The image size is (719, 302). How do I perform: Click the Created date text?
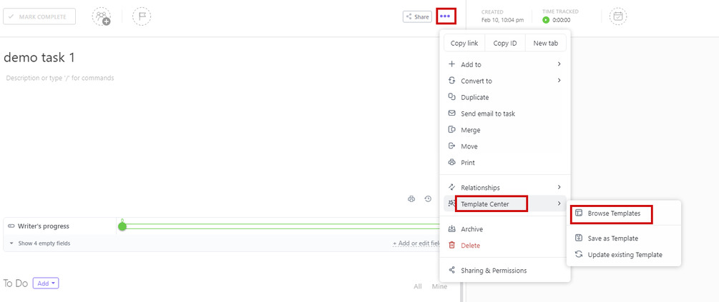(x=502, y=20)
